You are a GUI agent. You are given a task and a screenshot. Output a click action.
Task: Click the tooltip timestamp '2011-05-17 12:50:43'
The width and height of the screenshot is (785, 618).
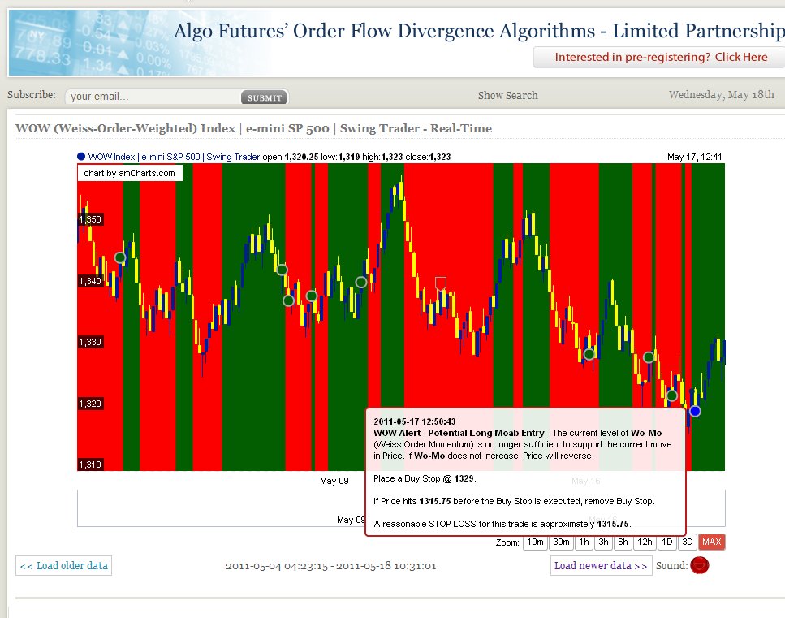[415, 421]
